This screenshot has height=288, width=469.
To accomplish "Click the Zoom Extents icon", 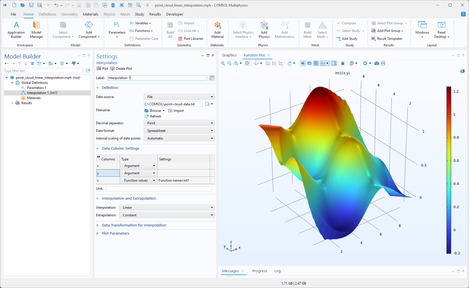I will point(247,63).
